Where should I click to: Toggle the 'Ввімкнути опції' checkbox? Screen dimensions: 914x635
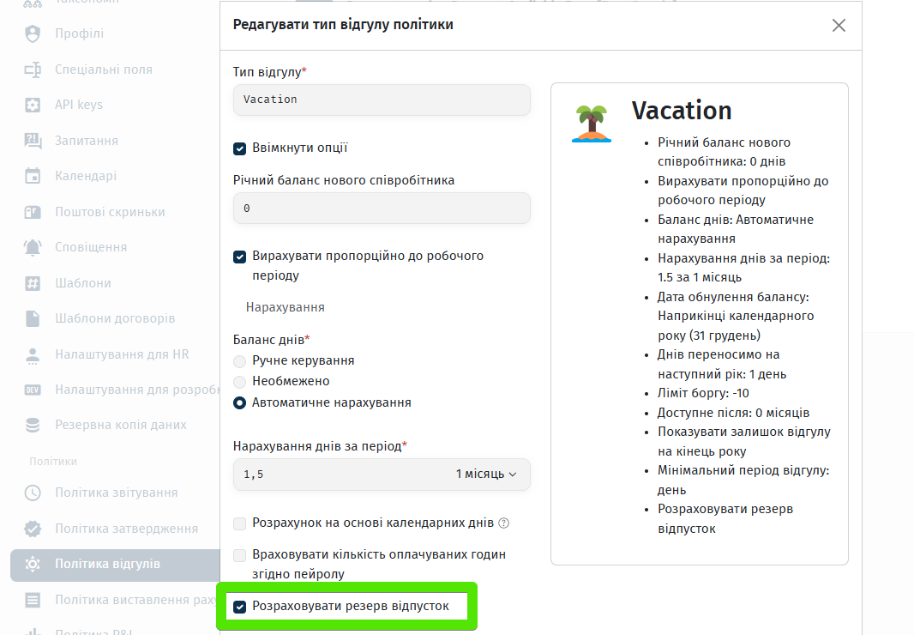tap(240, 148)
